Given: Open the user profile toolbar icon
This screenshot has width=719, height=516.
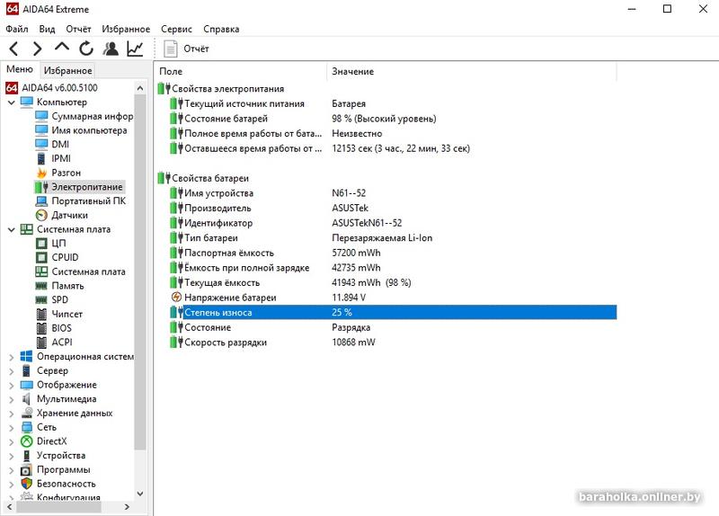Looking at the screenshot, I should [x=111, y=49].
